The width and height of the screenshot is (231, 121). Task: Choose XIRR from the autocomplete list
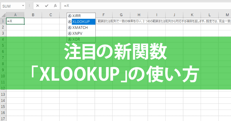81,16
